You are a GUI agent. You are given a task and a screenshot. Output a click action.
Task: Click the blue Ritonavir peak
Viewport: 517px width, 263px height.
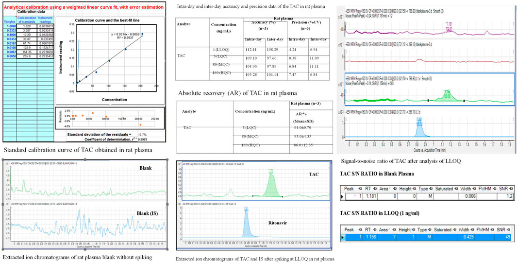click(x=246, y=223)
